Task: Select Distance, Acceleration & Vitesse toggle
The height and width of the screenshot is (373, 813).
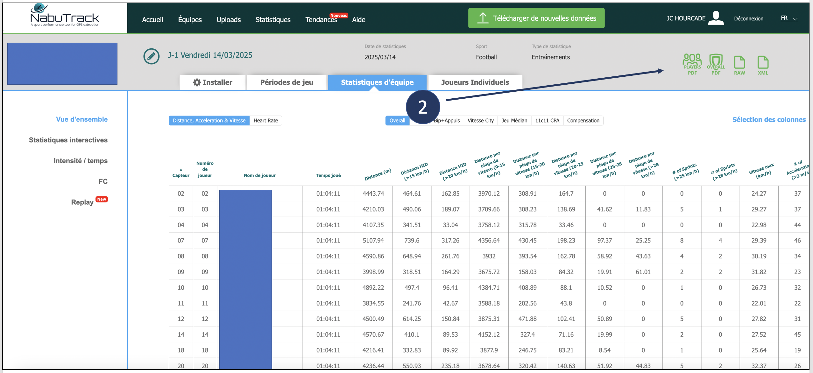Action: click(x=209, y=121)
